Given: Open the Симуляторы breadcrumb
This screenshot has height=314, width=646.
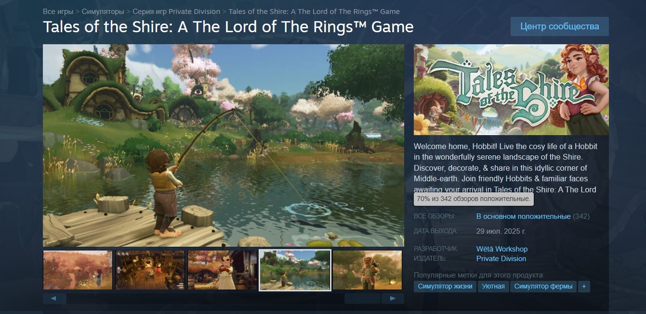Looking at the screenshot, I should 103,11.
